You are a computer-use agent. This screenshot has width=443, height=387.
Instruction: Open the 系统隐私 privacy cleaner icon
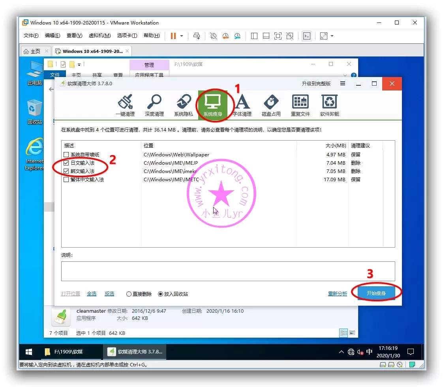(x=184, y=105)
